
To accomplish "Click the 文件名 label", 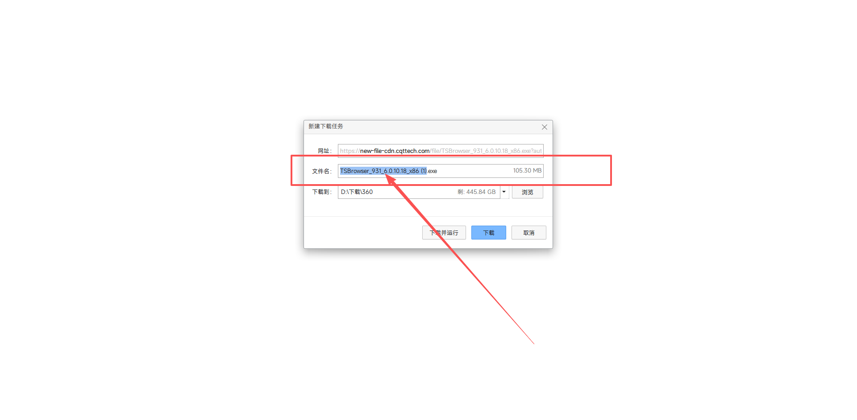I will (321, 171).
